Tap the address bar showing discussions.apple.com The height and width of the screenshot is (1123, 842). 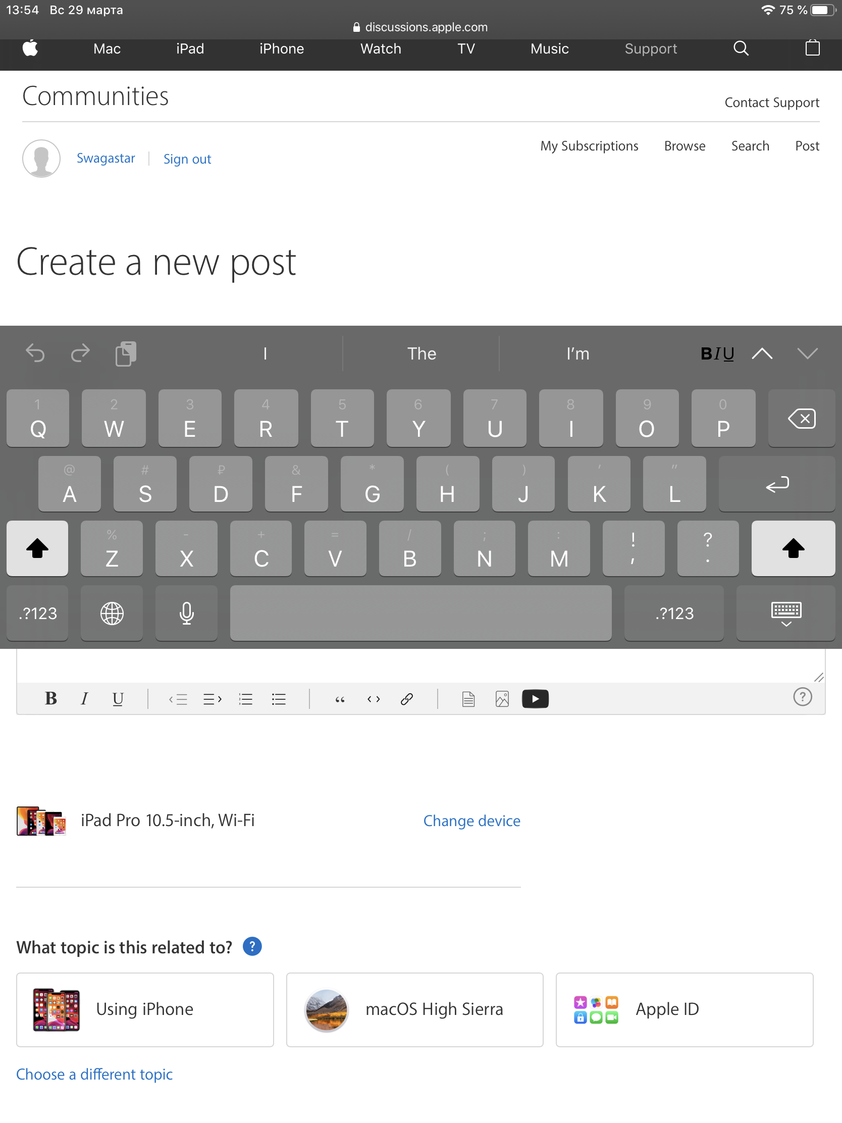pyautogui.click(x=420, y=27)
